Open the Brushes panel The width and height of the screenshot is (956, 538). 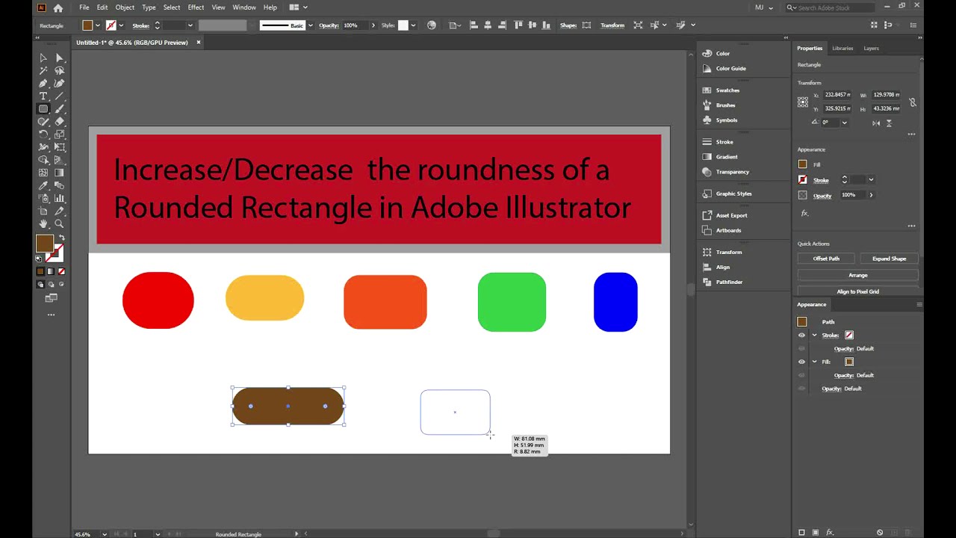click(x=725, y=105)
